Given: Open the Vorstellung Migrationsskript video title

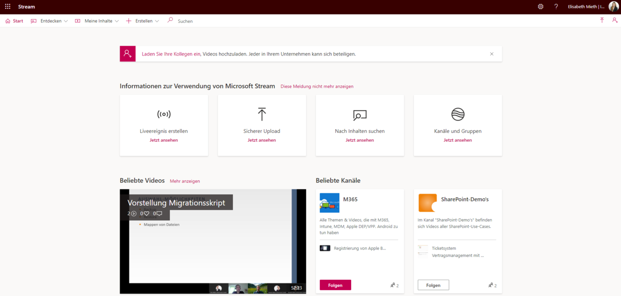Looking at the screenshot, I should [176, 203].
